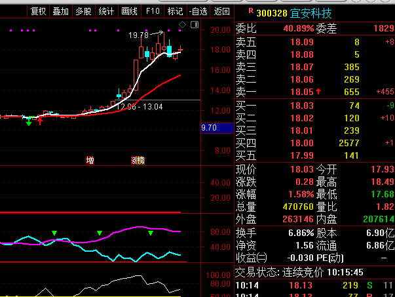Open the 增 event marker on chart
The height and width of the screenshot is (297, 395).
click(x=90, y=160)
